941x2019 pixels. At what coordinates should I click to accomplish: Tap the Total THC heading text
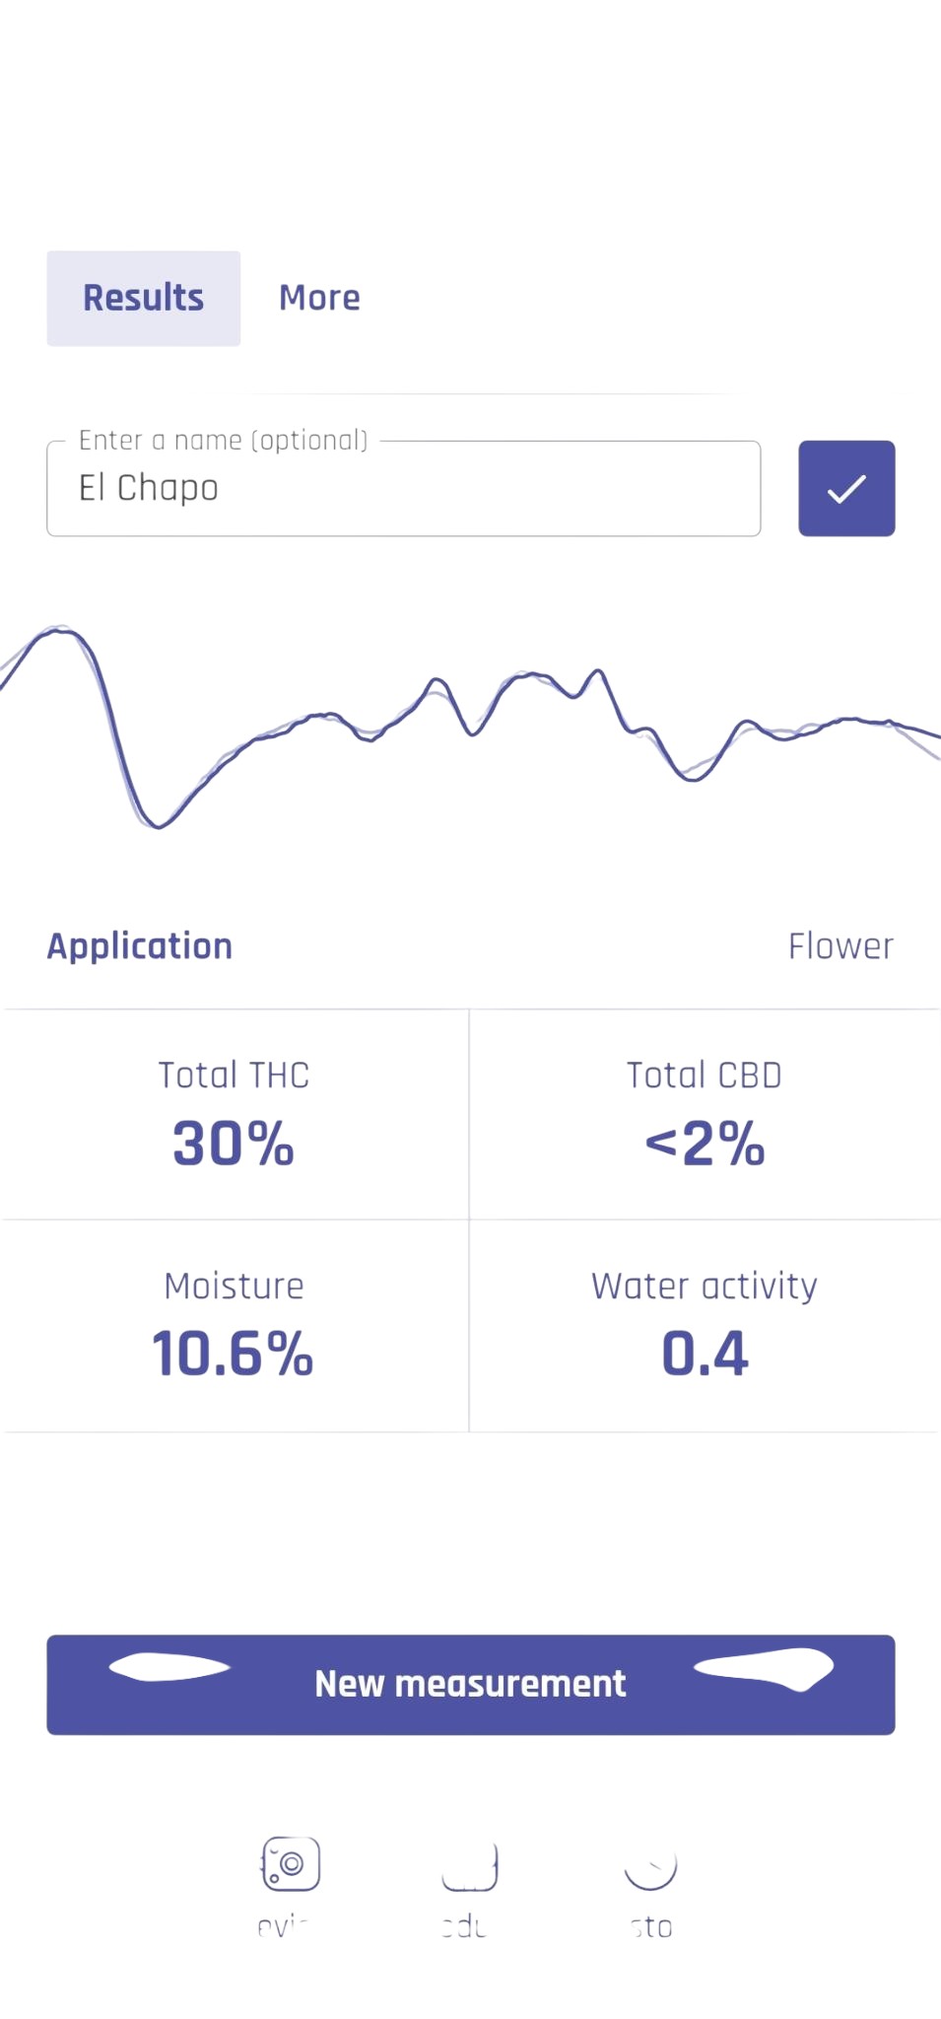tap(234, 1075)
